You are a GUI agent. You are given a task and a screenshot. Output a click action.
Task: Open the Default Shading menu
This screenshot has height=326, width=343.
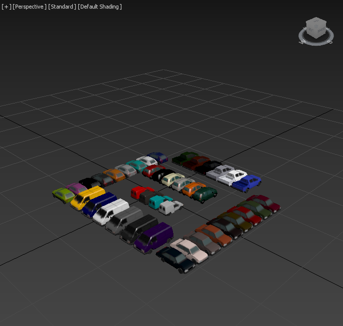click(x=100, y=7)
